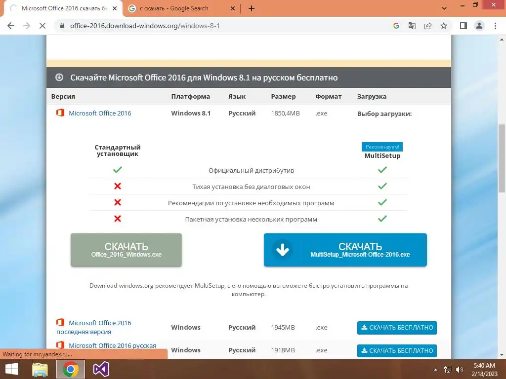
Task: Close the Microsoft Office 2016 tab
Action: (x=115, y=8)
